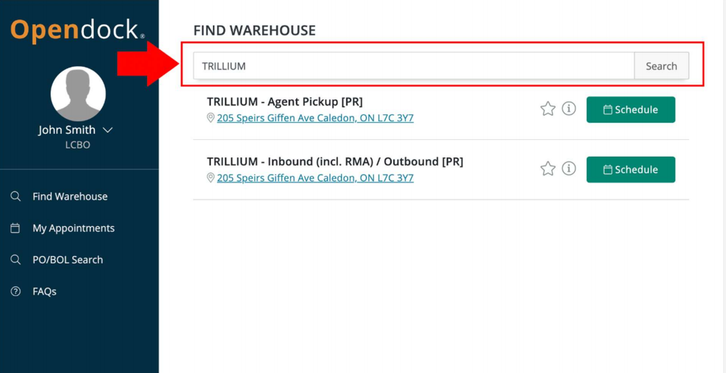Screen dimensions: 726x373
Task: Click the FAQs question mark icon
Action: (16, 292)
